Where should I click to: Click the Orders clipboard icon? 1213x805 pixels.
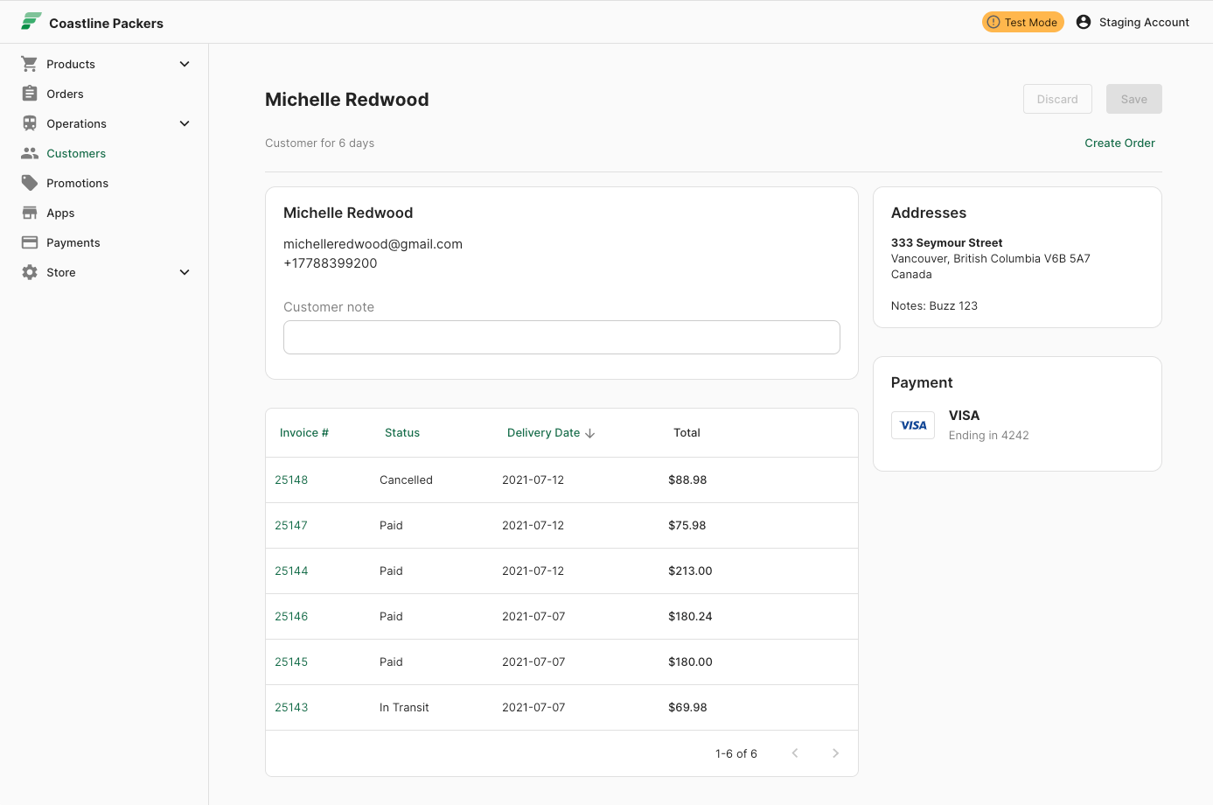(30, 94)
